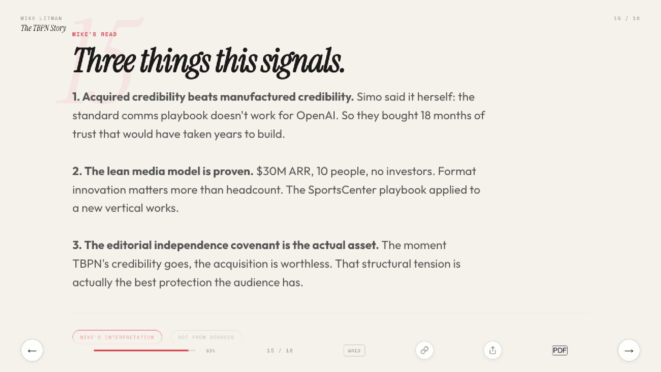The height and width of the screenshot is (372, 661).
Task: Advance to next slide with right arrow
Action: coord(629,350)
